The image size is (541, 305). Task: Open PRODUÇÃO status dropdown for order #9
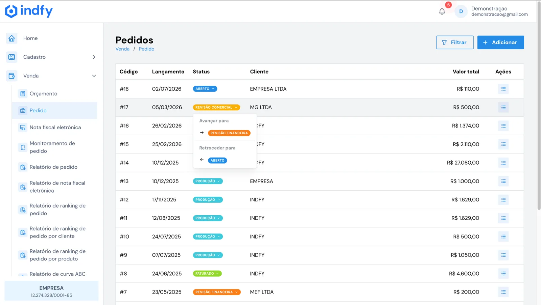point(208,255)
